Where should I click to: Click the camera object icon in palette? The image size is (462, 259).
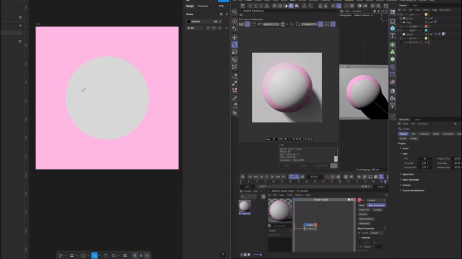tap(393, 99)
